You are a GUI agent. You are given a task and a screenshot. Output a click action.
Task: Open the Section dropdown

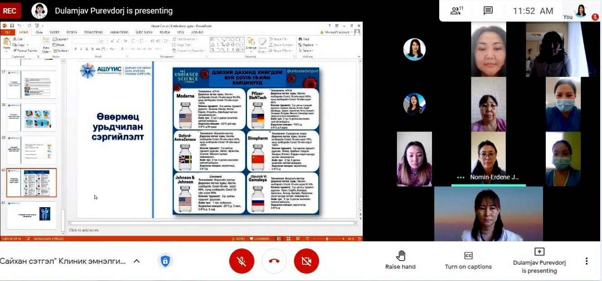point(61,51)
